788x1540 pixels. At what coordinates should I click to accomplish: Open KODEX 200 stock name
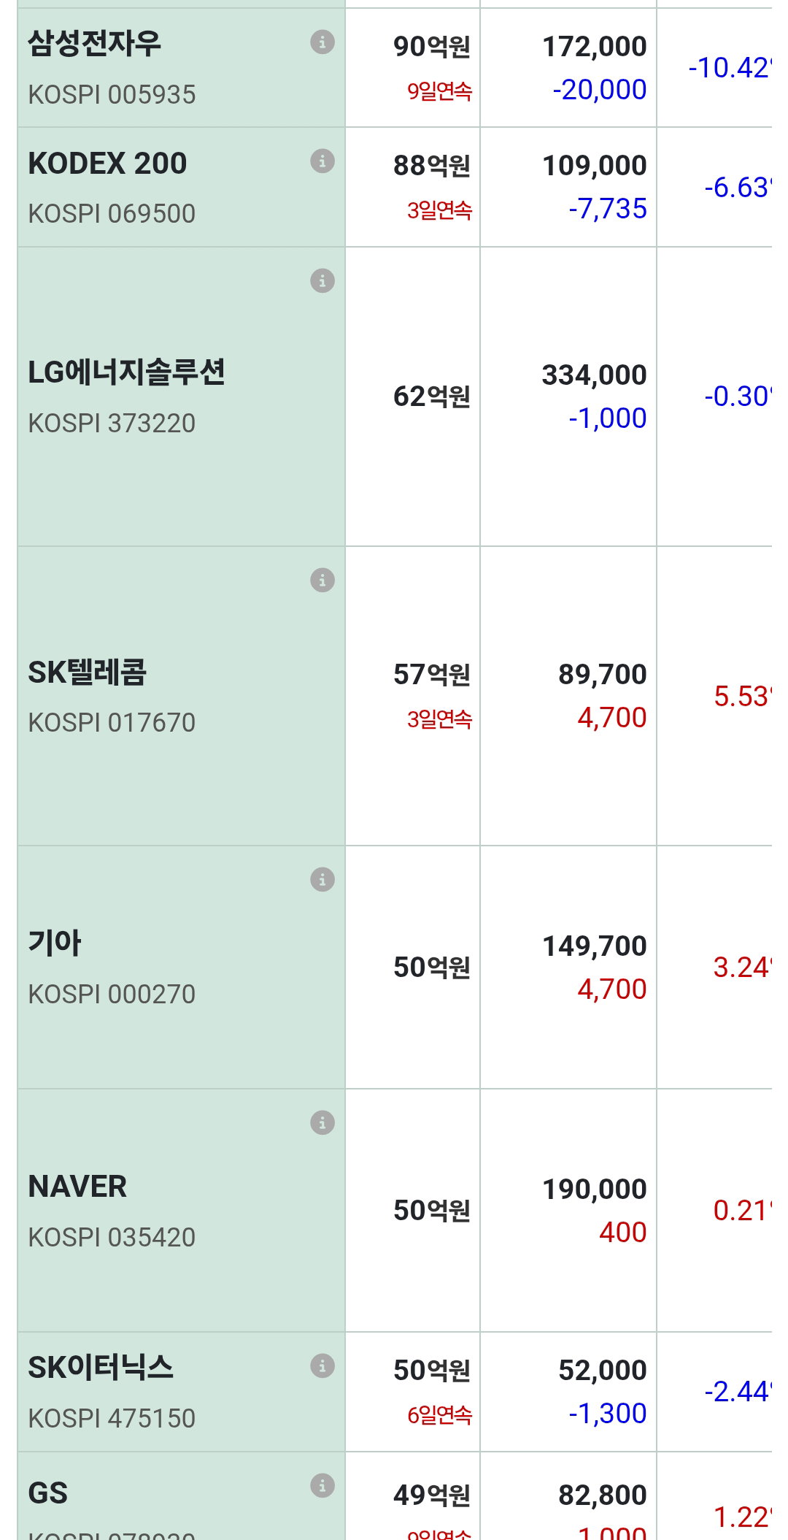click(x=107, y=163)
